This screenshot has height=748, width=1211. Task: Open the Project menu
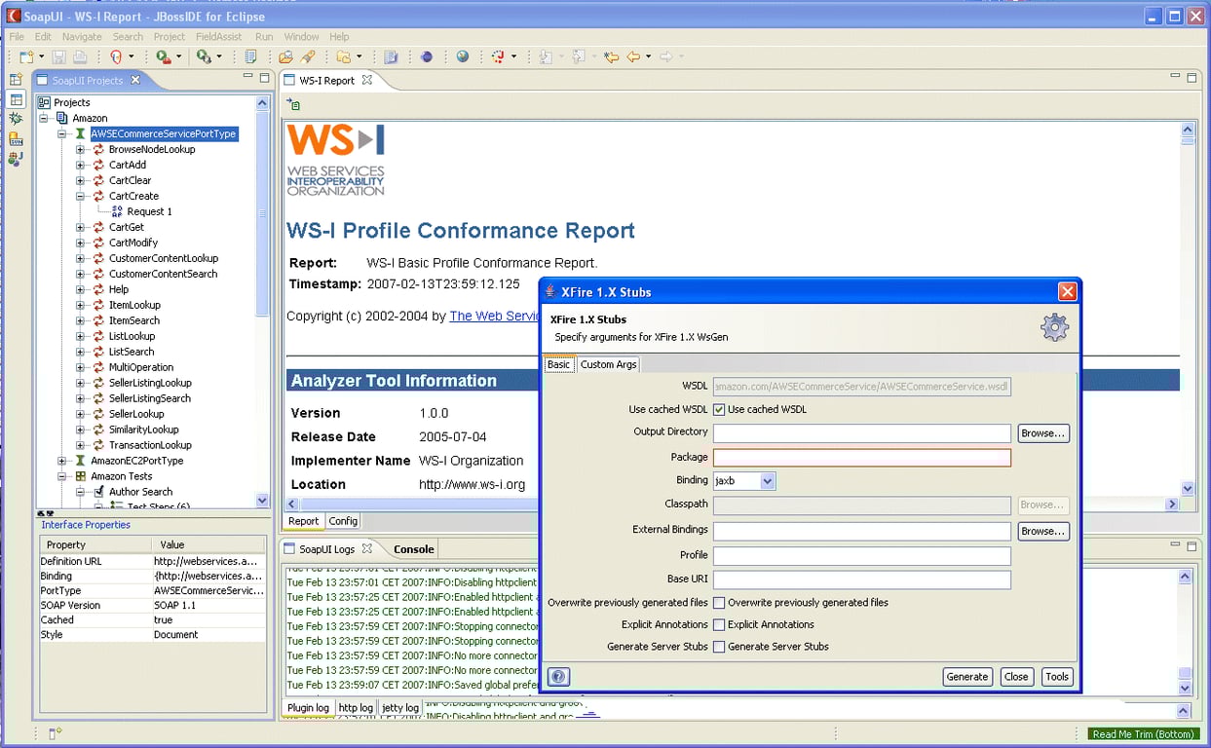(169, 37)
